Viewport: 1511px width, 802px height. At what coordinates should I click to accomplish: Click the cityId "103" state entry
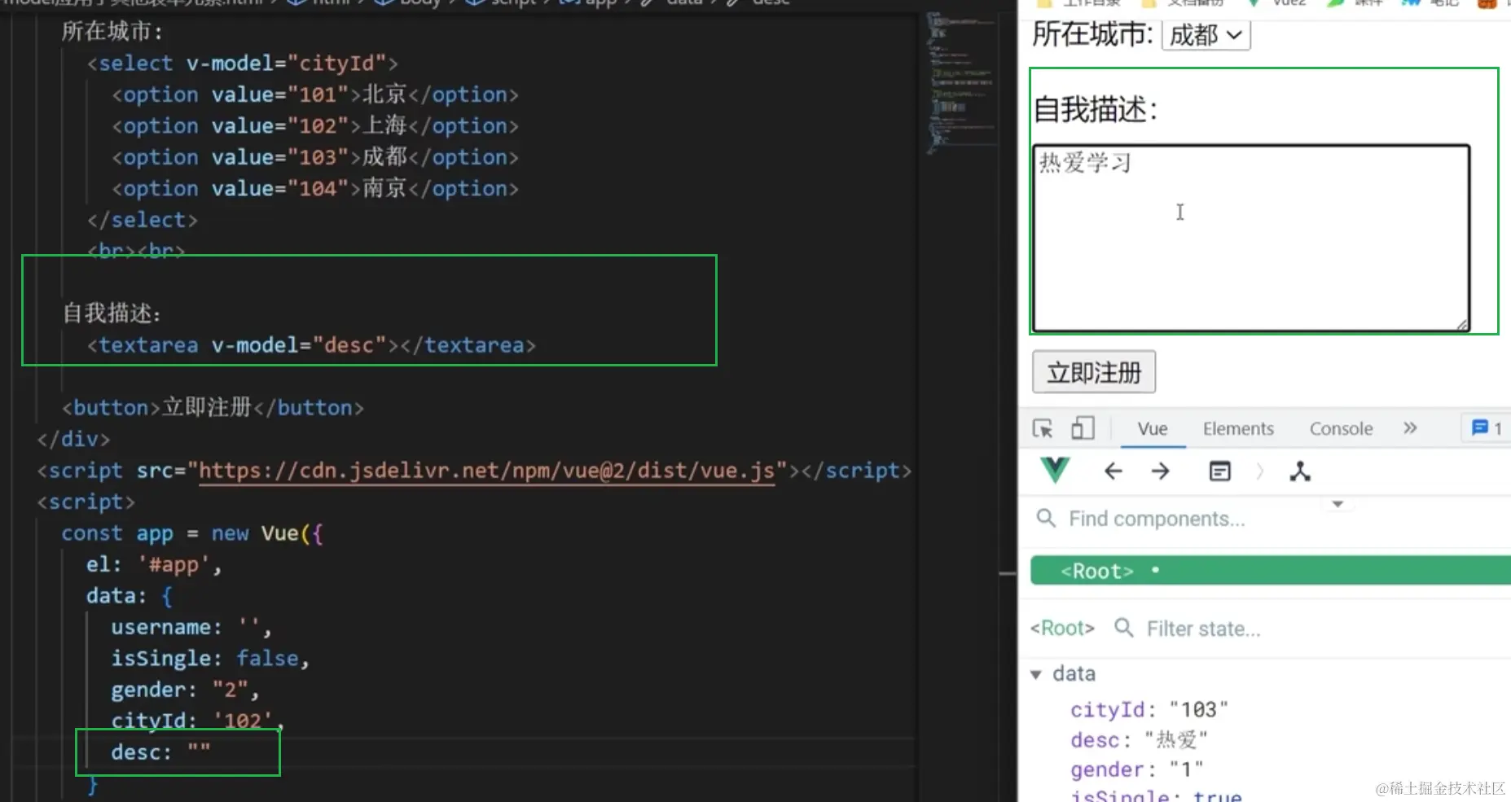[x=1149, y=709]
